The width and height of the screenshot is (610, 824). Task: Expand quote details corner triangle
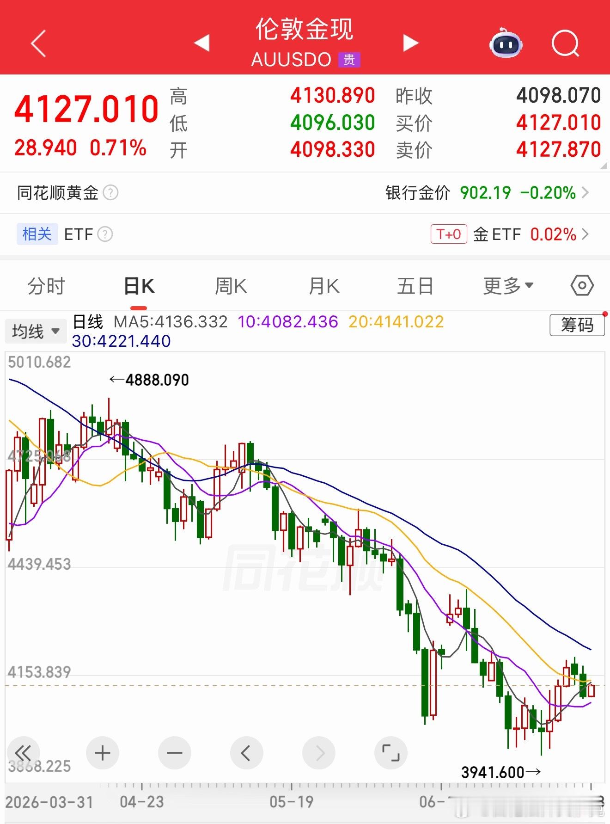pyautogui.click(x=603, y=166)
